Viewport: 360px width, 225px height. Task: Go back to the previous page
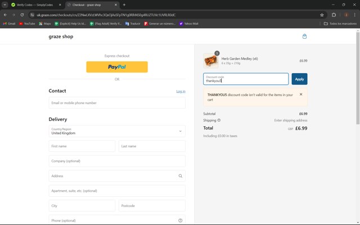[5, 15]
